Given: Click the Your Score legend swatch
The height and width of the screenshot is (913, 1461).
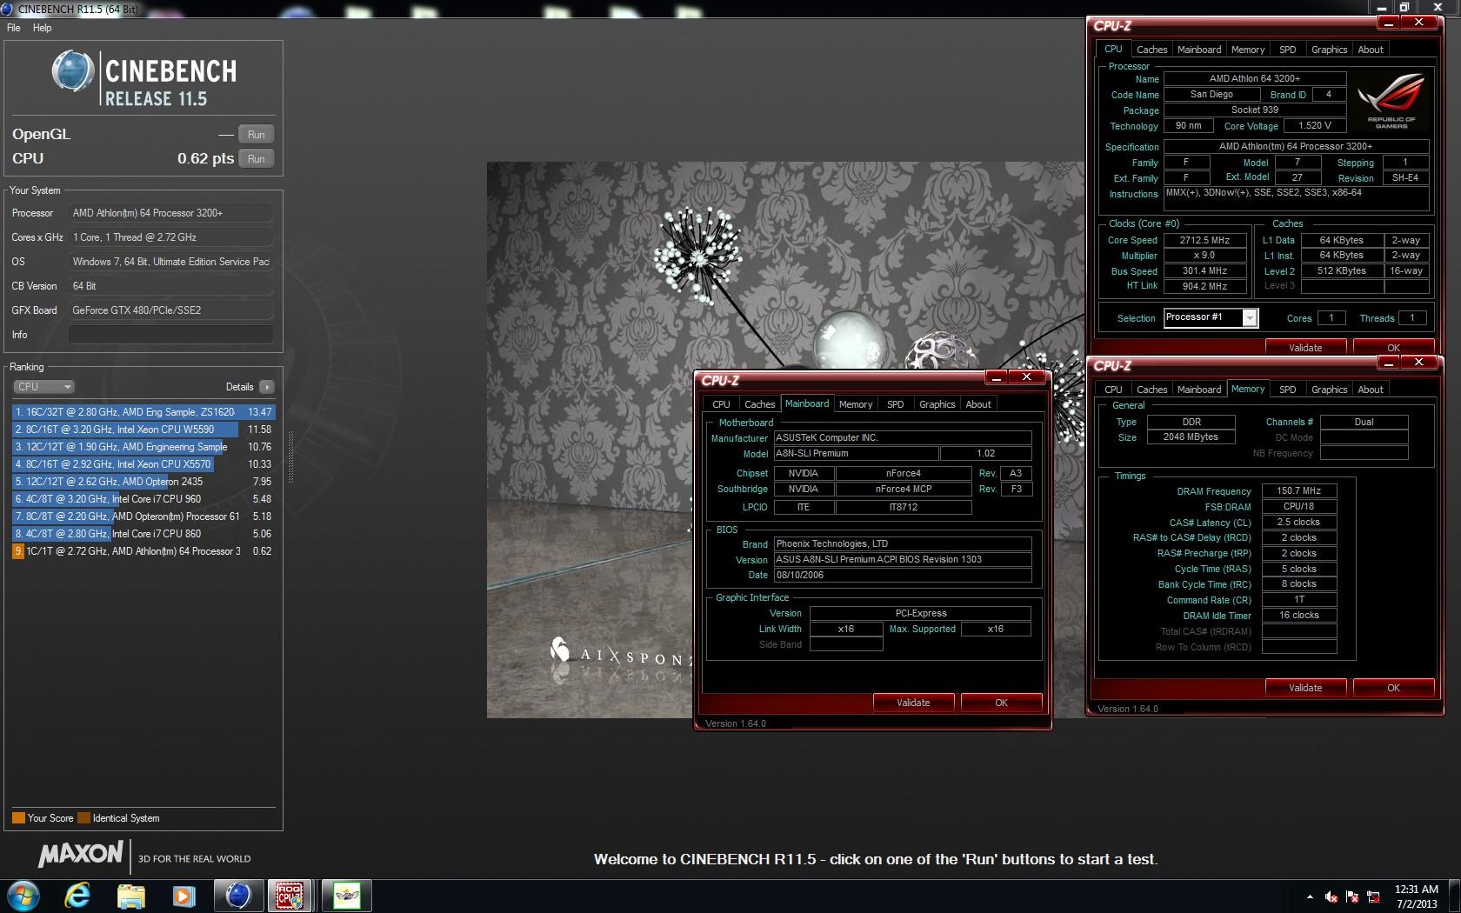Looking at the screenshot, I should pyautogui.click(x=18, y=818).
